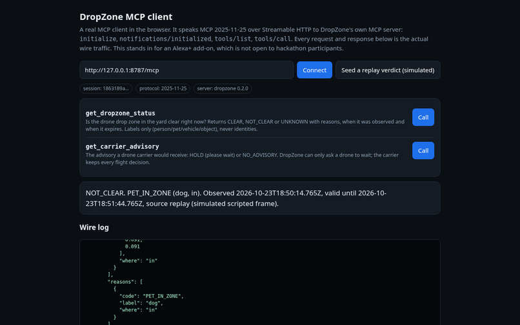The height and width of the screenshot is (325, 520).
Task: Click the NOT_CLEAR result message panel
Action: point(259,198)
